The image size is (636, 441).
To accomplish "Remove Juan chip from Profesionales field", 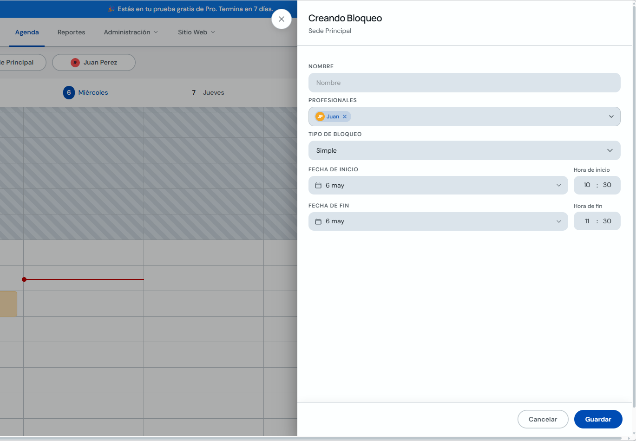I will (345, 117).
